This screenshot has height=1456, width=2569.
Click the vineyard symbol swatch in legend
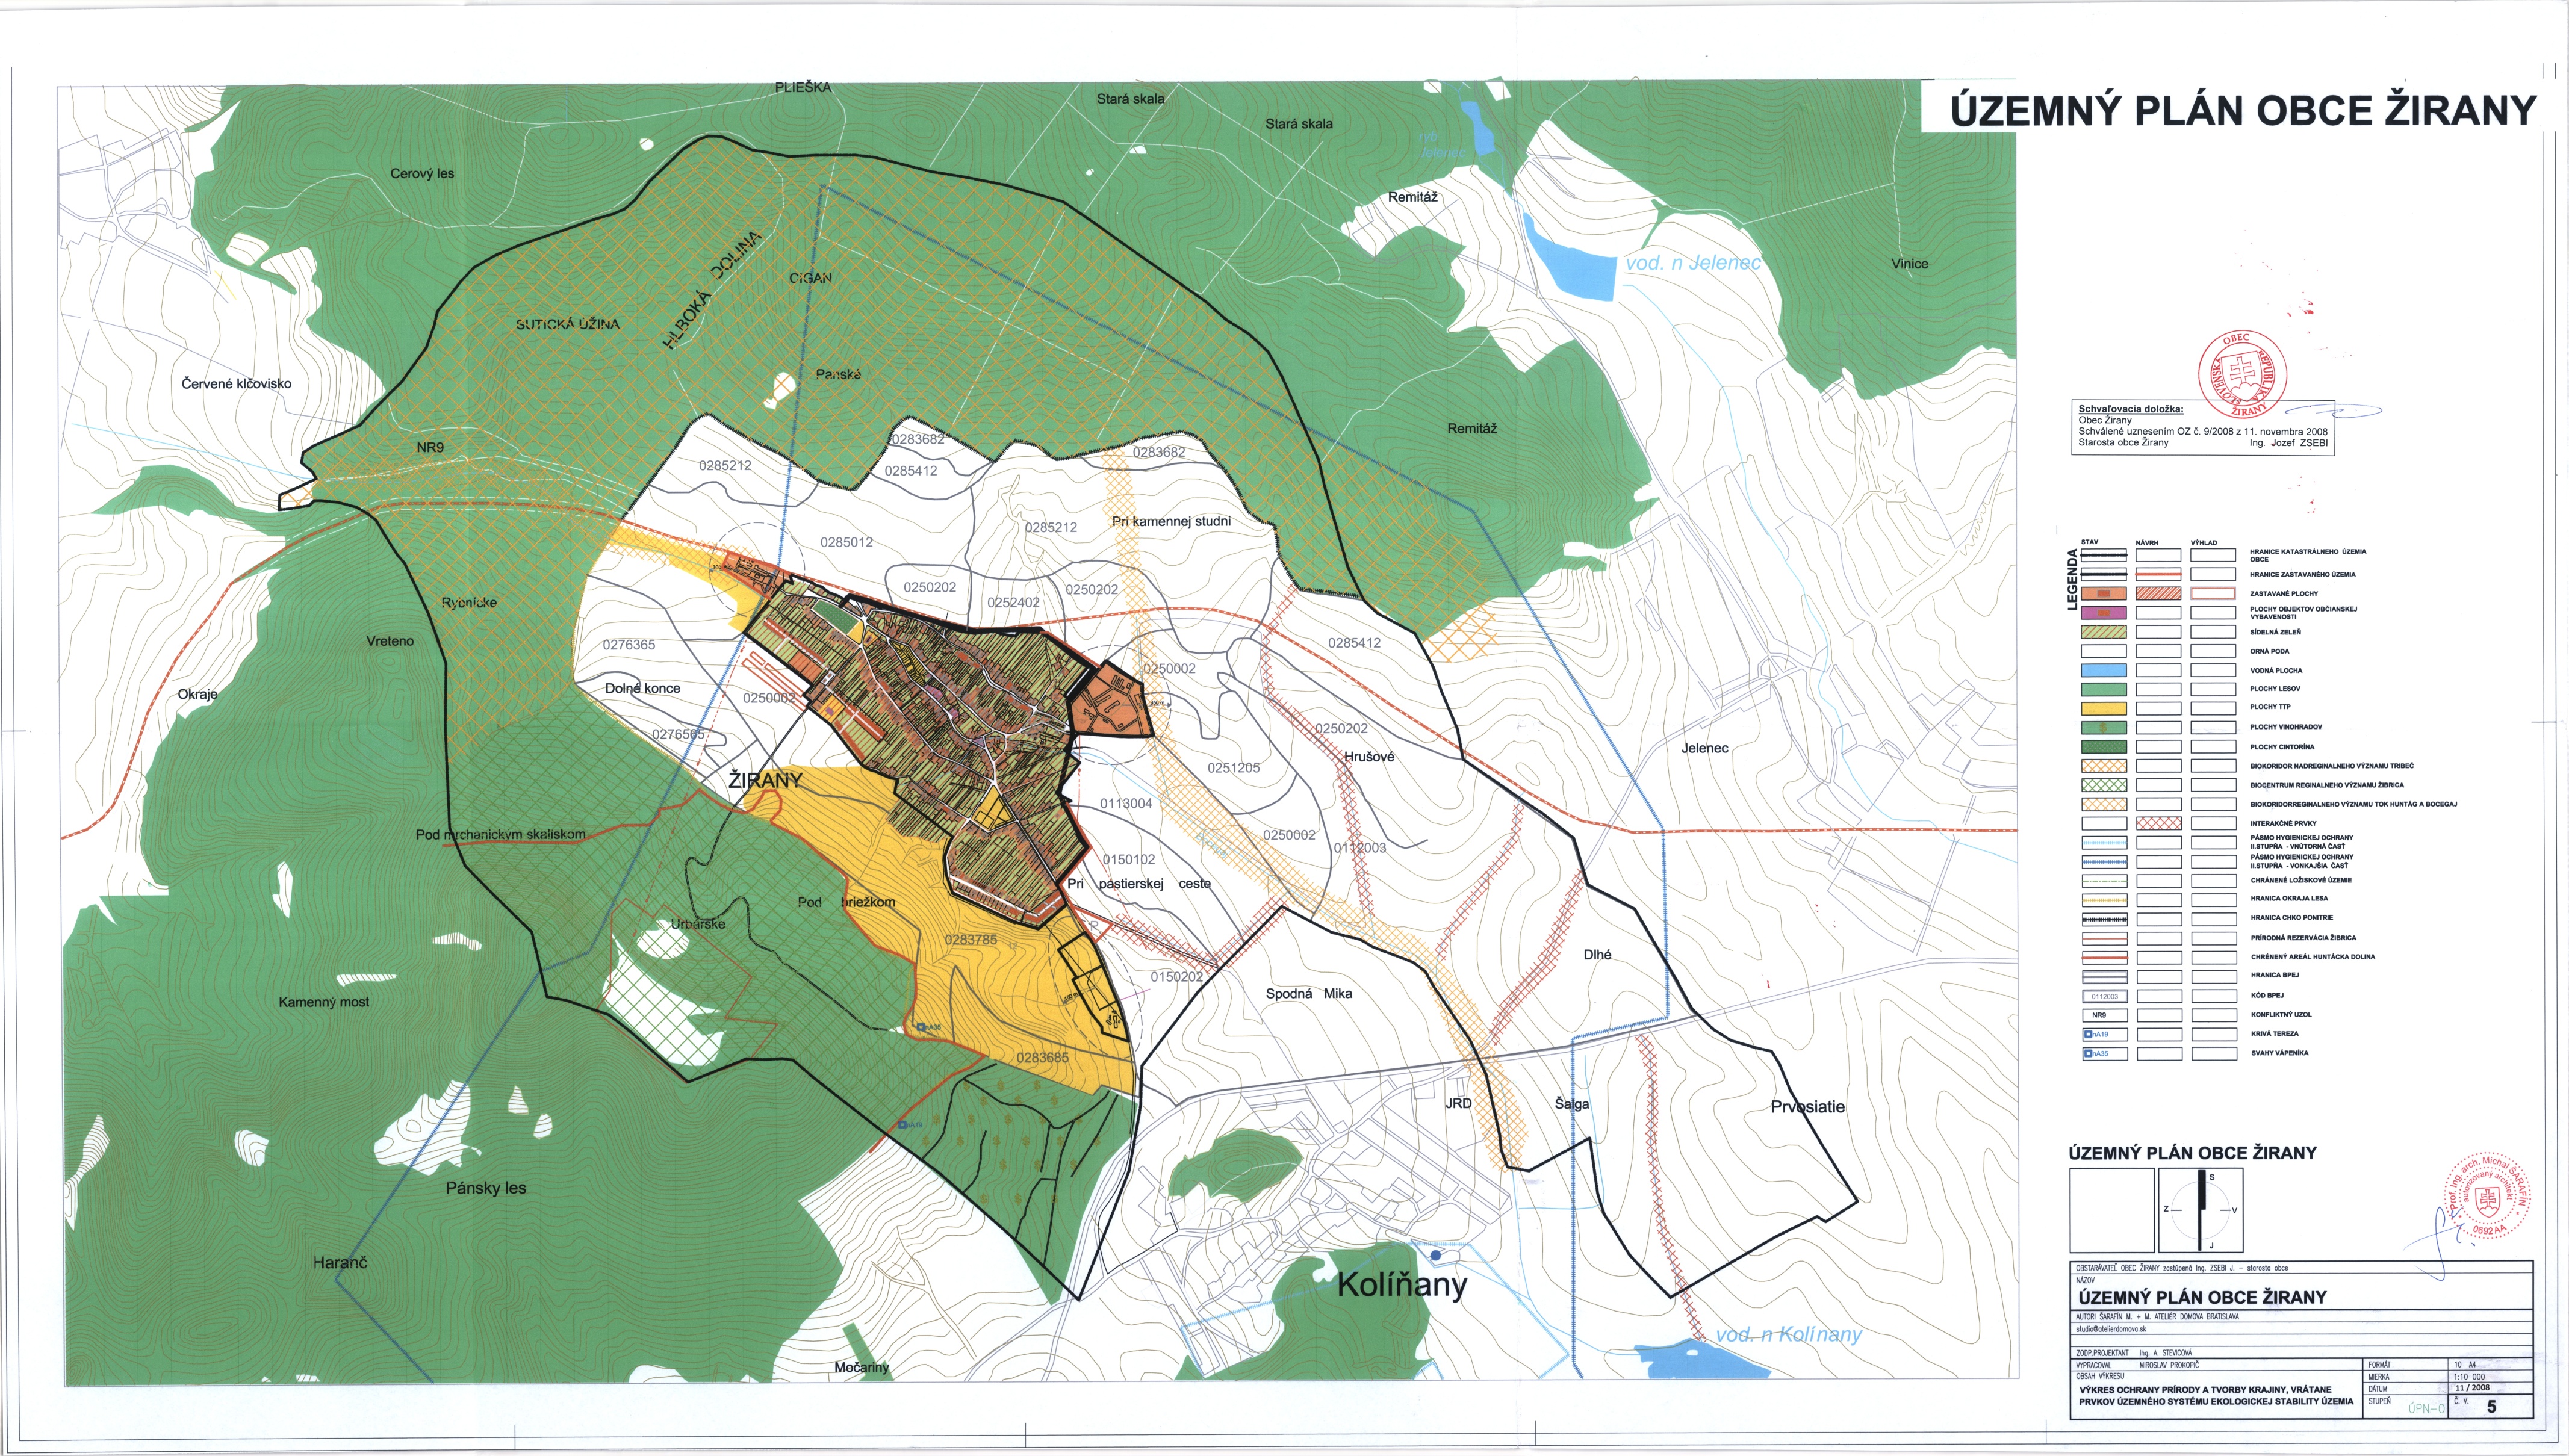pyautogui.click(x=2103, y=728)
